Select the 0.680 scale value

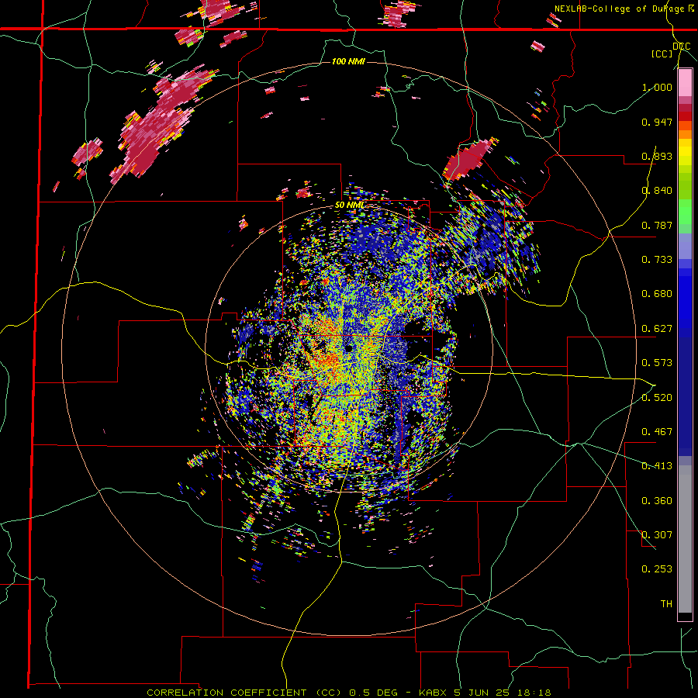pyautogui.click(x=657, y=294)
